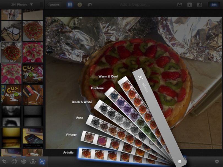Open the help question mark
This screenshot has width=223, height=167.
tap(80, 5)
